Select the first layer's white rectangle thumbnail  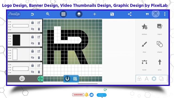click(x=21, y=26)
